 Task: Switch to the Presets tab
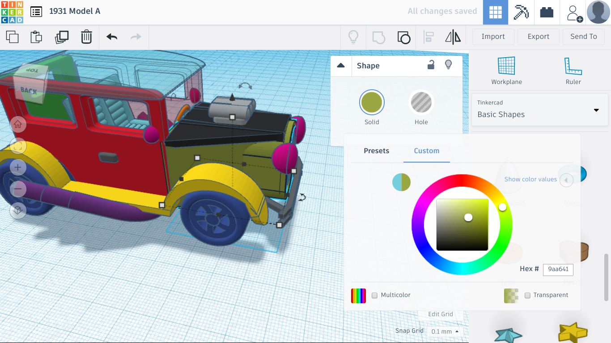[376, 151]
